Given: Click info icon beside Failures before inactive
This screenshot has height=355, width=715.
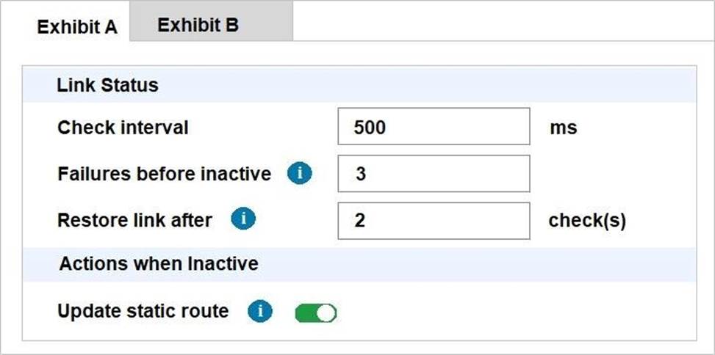Looking at the screenshot, I should click(x=299, y=174).
